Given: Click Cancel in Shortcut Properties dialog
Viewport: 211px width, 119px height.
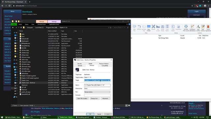Looking at the screenshot, I should click(99, 114).
